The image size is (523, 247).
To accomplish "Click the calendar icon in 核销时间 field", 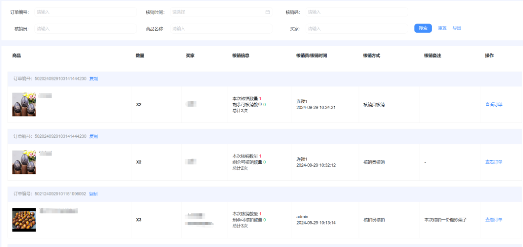I will 268,12.
